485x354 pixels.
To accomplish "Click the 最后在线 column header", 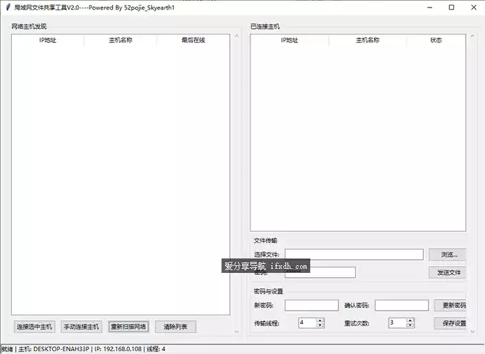I will 193,40.
